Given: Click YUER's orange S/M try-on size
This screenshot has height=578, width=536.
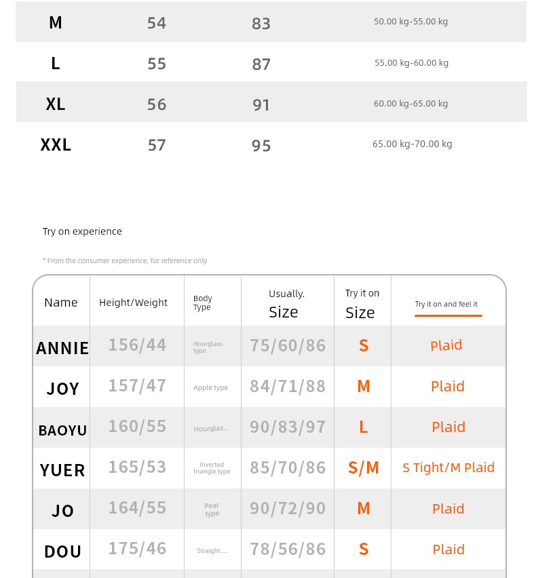Looking at the screenshot, I should click(x=363, y=468).
